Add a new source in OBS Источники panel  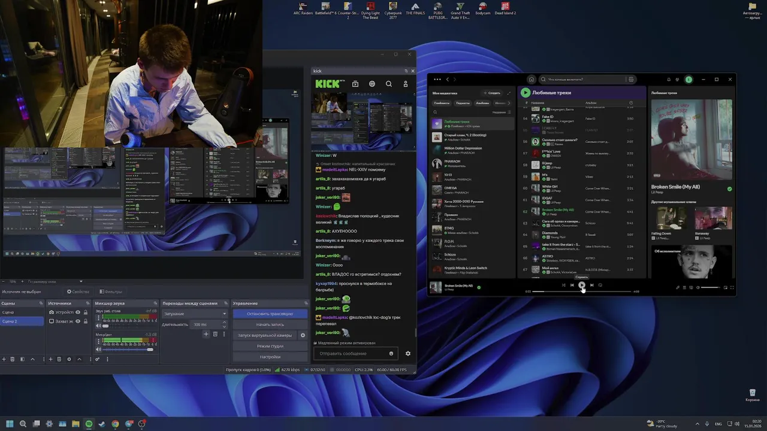pos(50,359)
